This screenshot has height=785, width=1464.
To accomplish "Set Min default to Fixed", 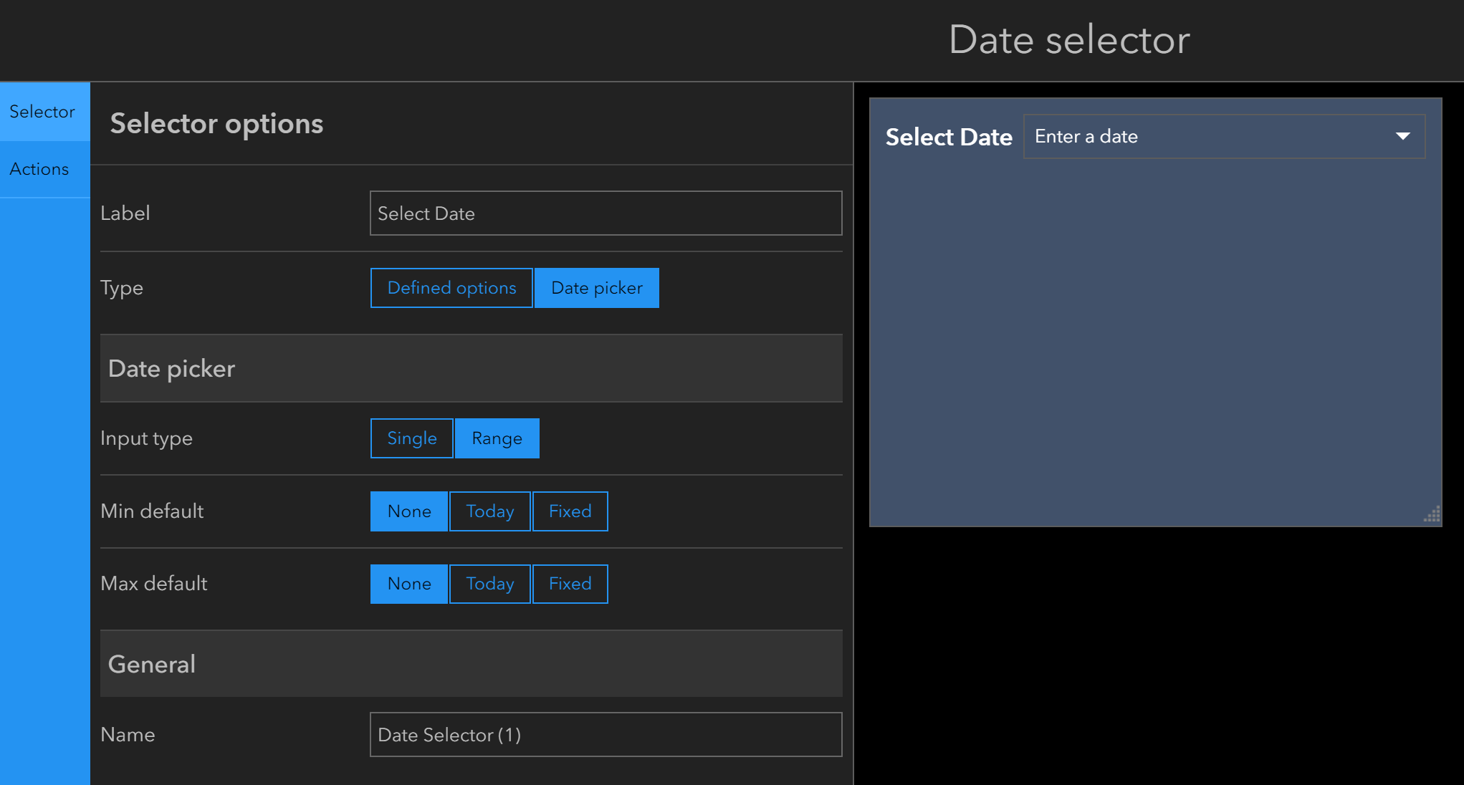I will tap(570, 511).
